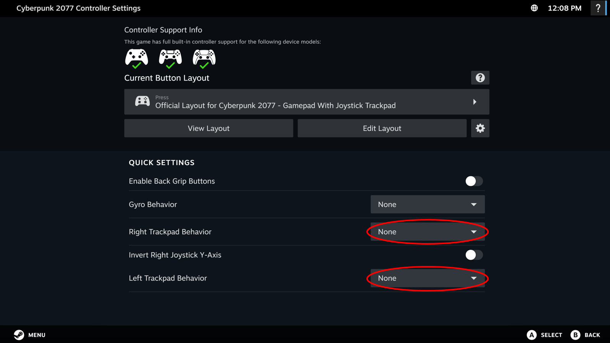The height and width of the screenshot is (343, 610).
Task: Toggle Invert Right Joystick Y-Axis switch
Action: pos(474,255)
